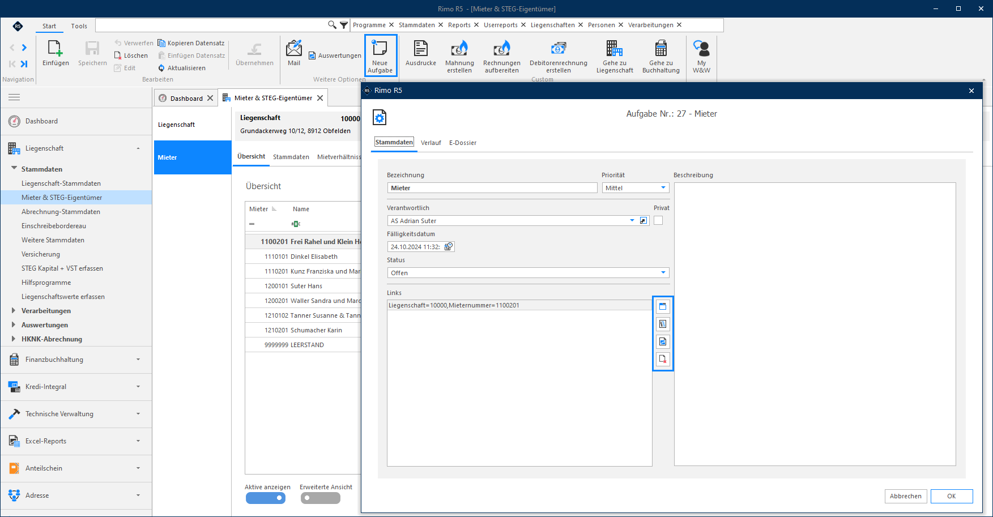Open the Status dropdown

663,272
